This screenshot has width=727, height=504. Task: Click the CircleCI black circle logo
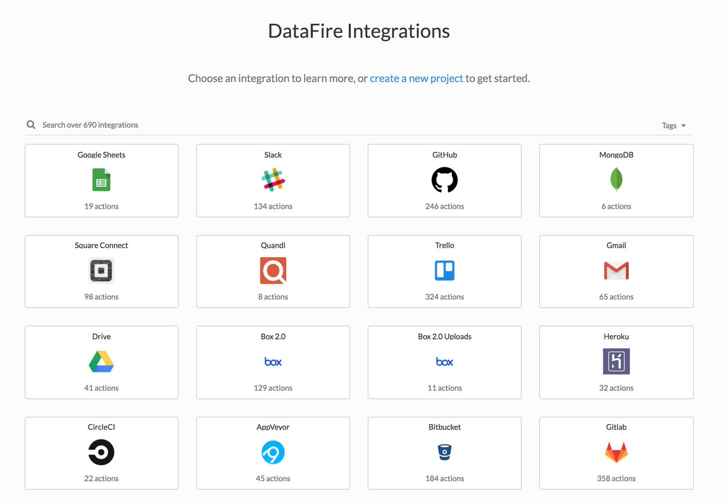click(x=101, y=452)
